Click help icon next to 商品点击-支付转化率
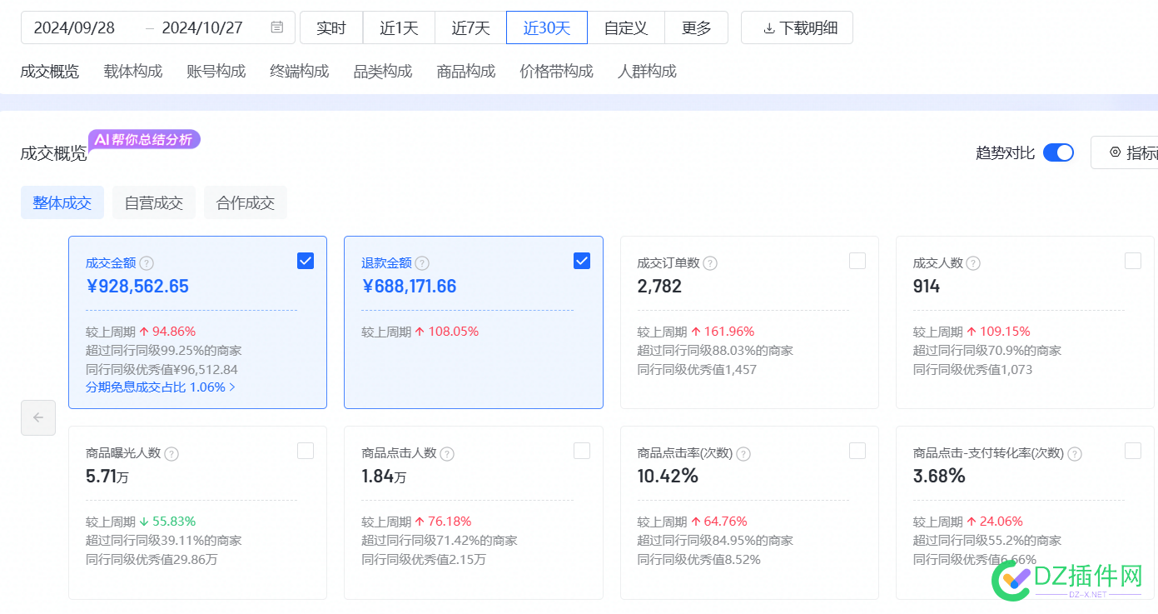Screen dimensions: 1158x614 [1075, 454]
